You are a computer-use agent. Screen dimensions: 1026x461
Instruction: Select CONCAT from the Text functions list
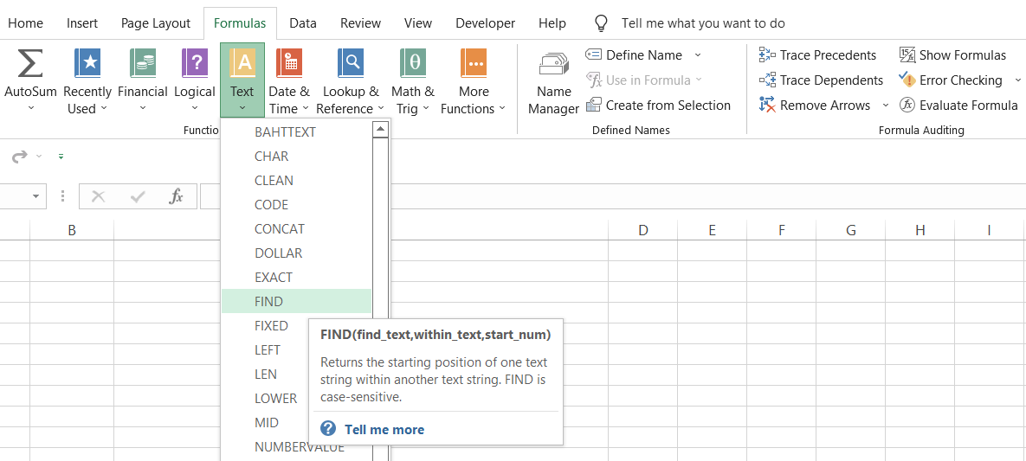280,229
